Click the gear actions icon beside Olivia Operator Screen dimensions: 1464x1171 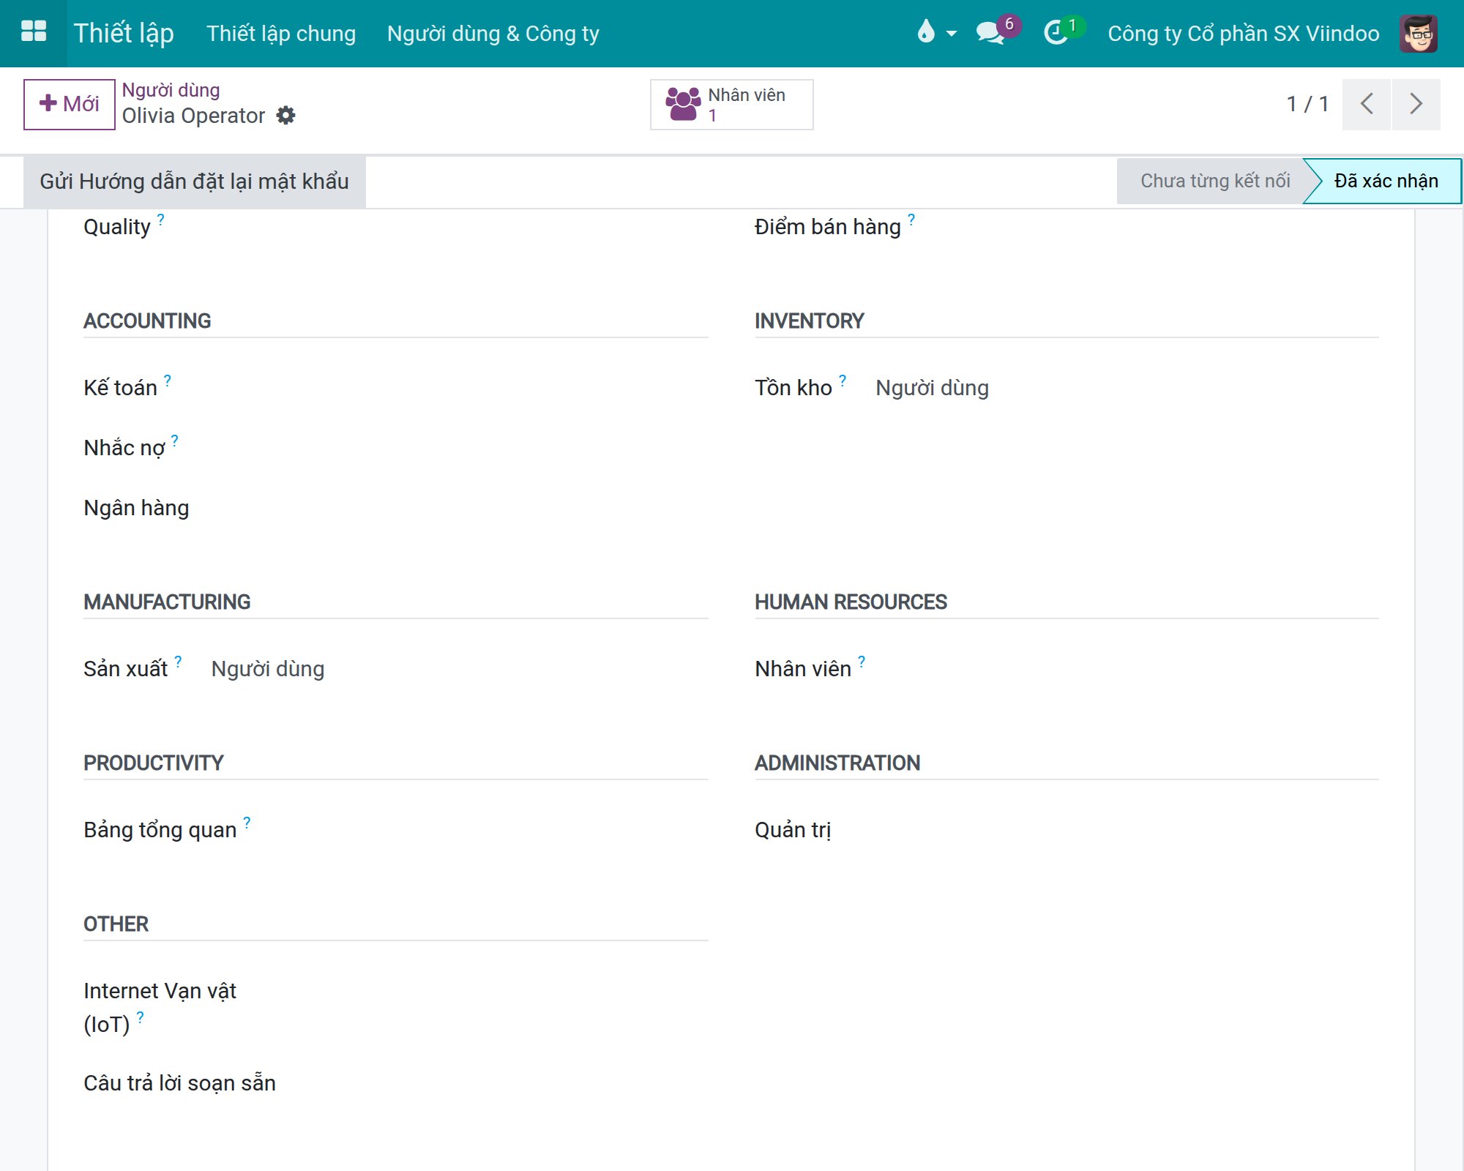[x=285, y=115]
